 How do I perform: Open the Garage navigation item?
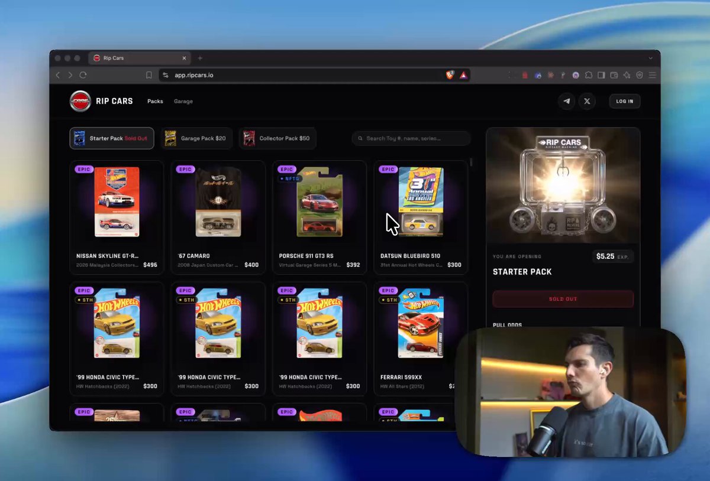pos(183,101)
